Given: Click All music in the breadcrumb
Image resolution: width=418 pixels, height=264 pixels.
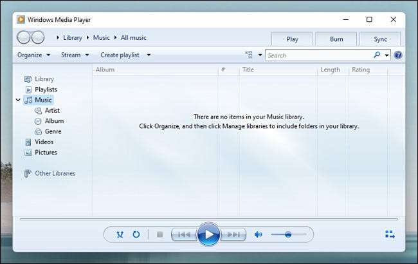Looking at the screenshot, I should coord(134,37).
